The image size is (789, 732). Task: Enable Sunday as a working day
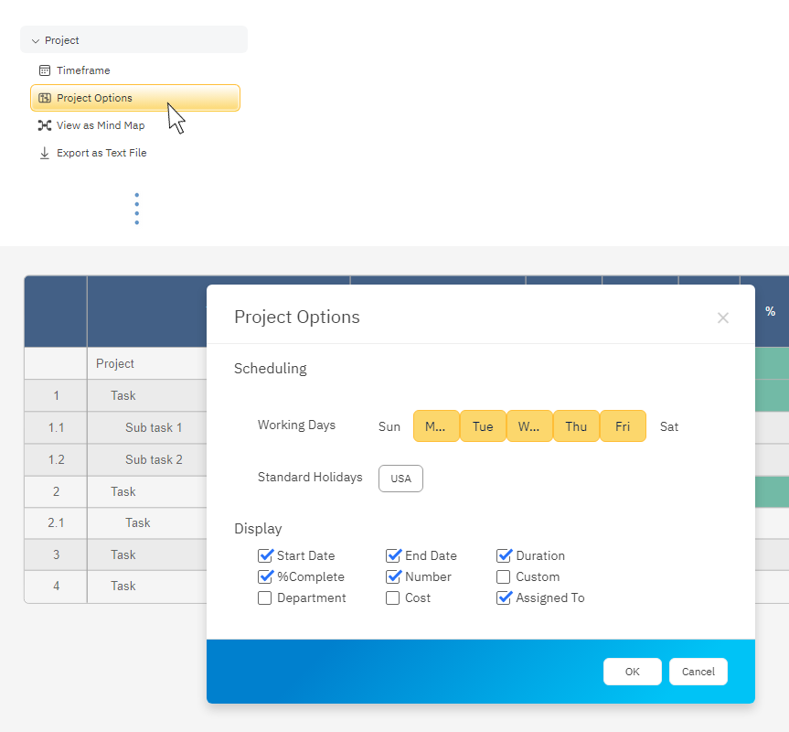(x=389, y=425)
